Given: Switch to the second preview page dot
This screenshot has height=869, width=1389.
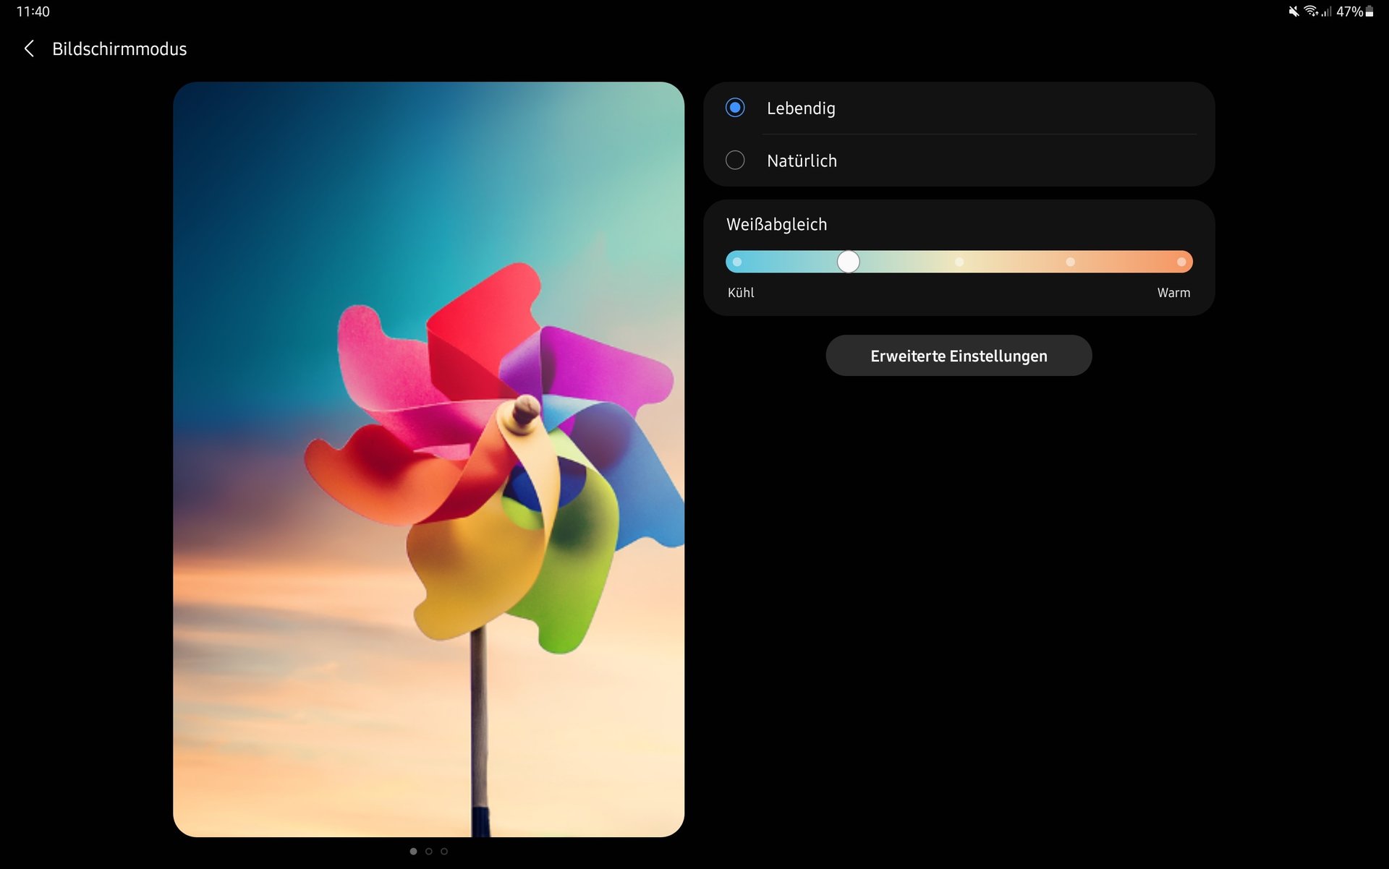Looking at the screenshot, I should pos(429,851).
